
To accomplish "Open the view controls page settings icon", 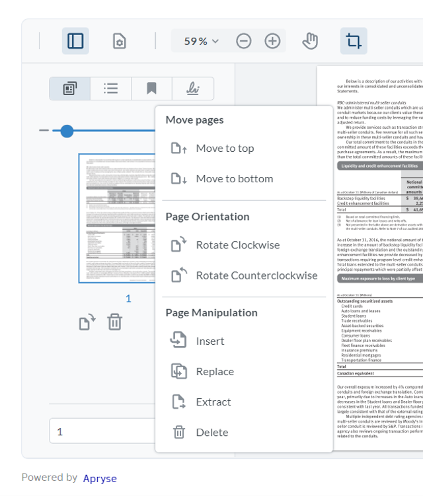I will 120,41.
